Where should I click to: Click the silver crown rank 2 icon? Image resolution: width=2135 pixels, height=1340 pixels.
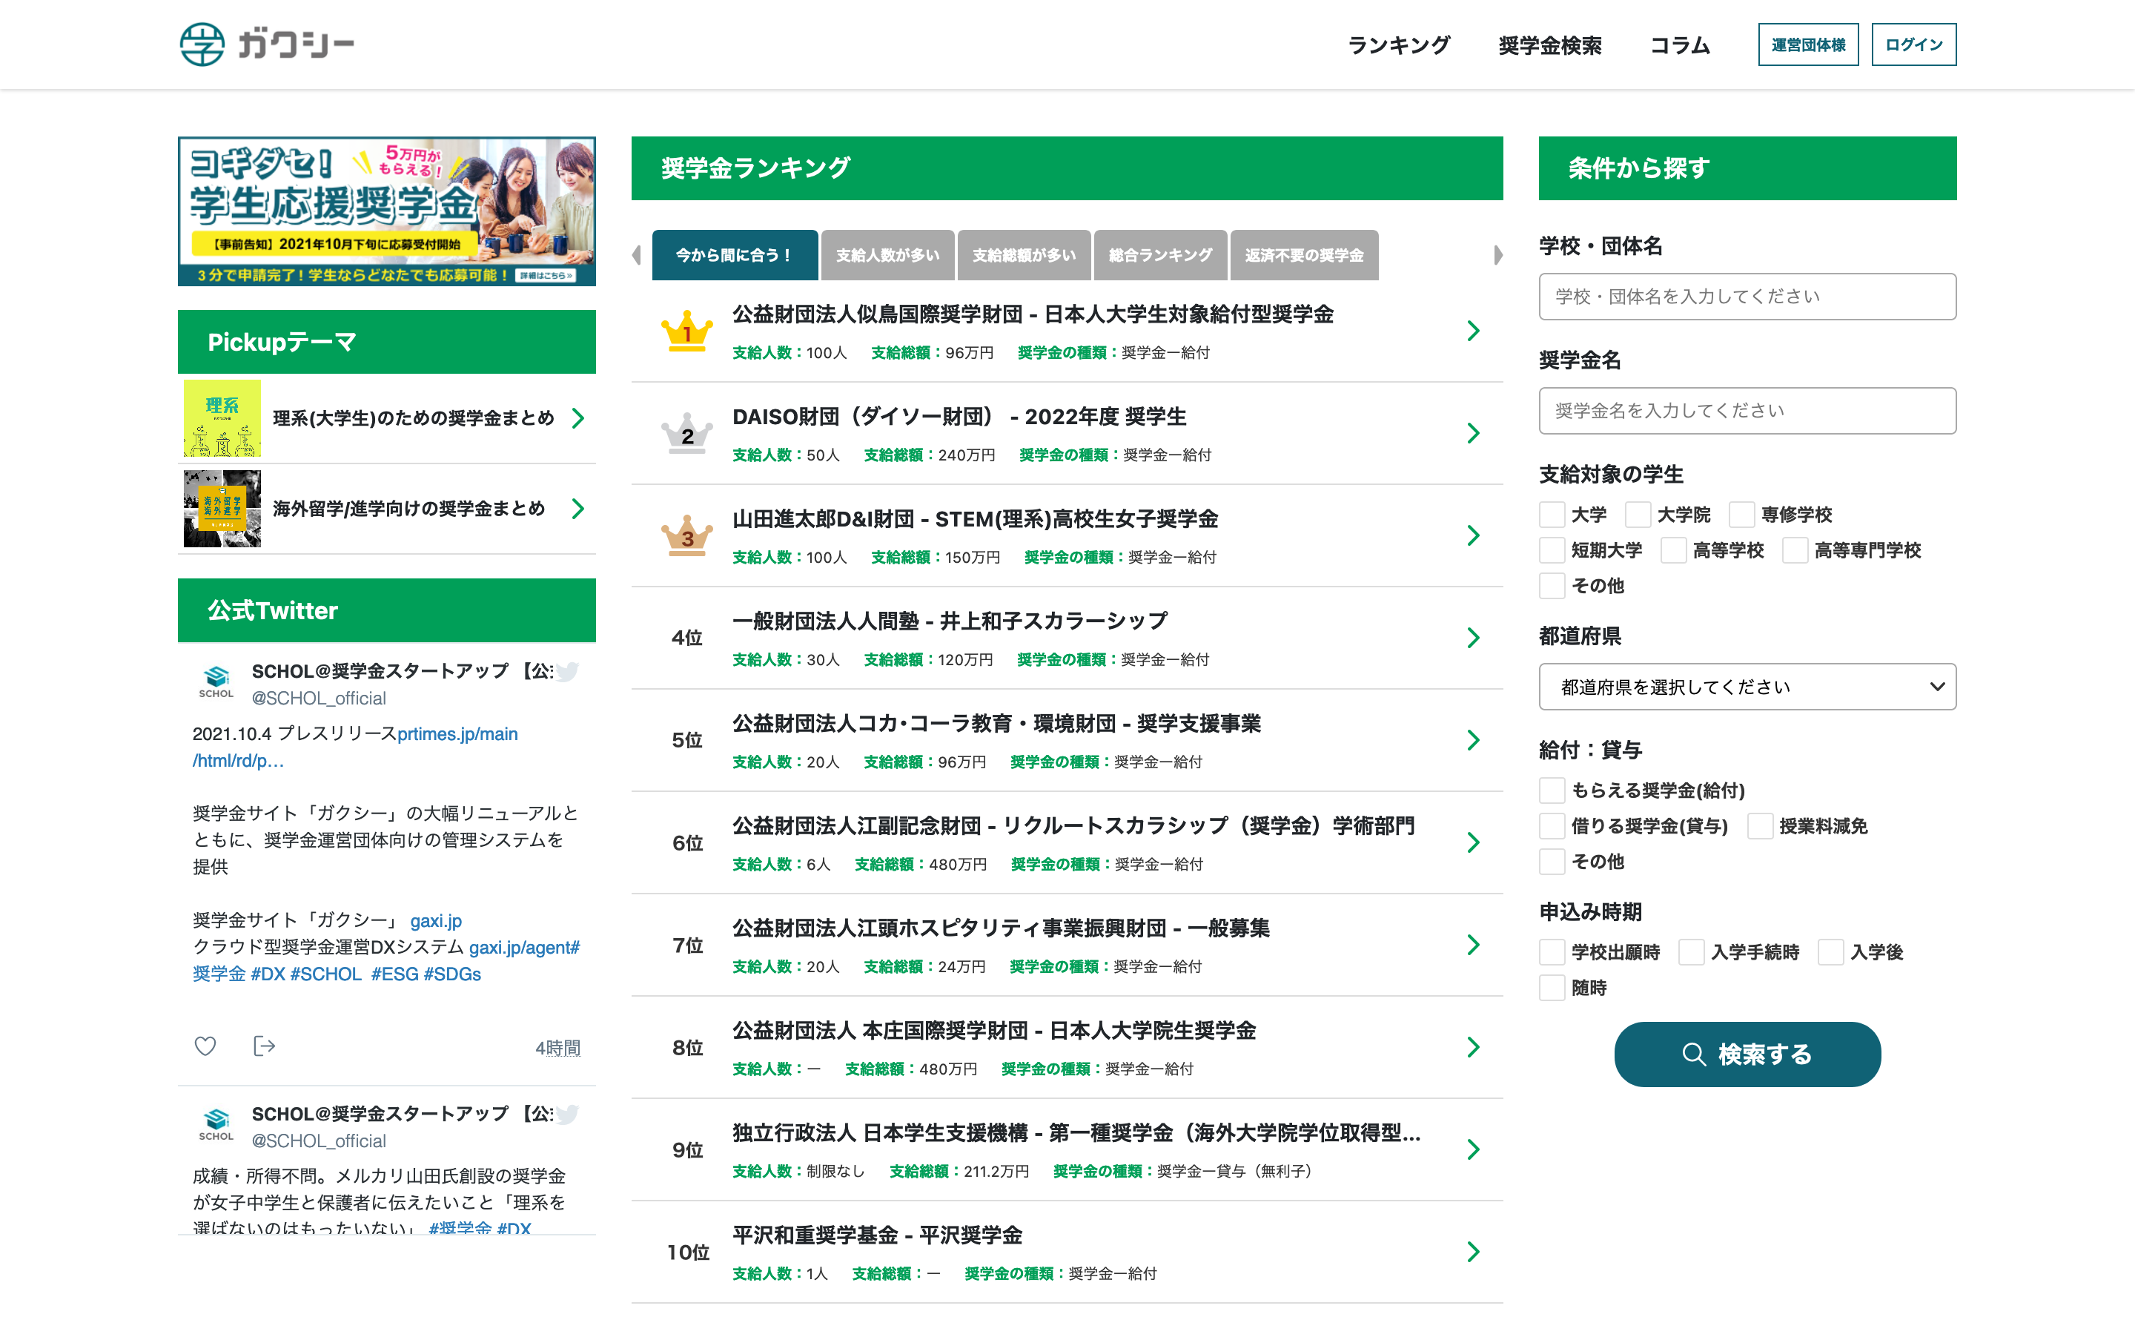(686, 433)
